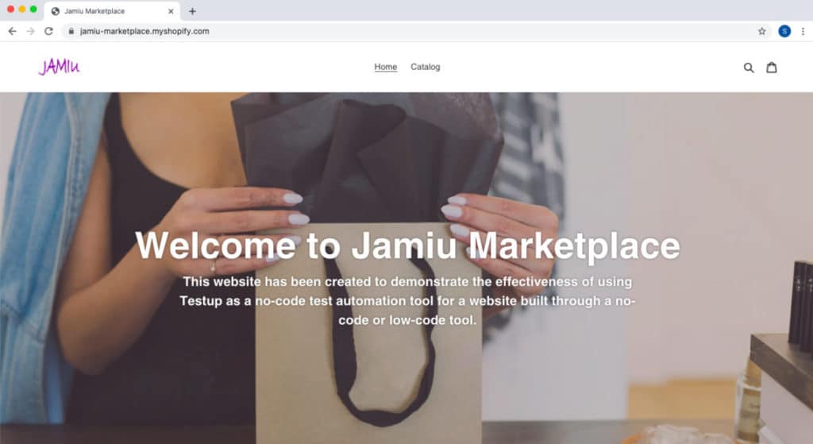Click the green macOS fullscreen button
Viewport: 813px width, 444px height.
pyautogui.click(x=33, y=10)
